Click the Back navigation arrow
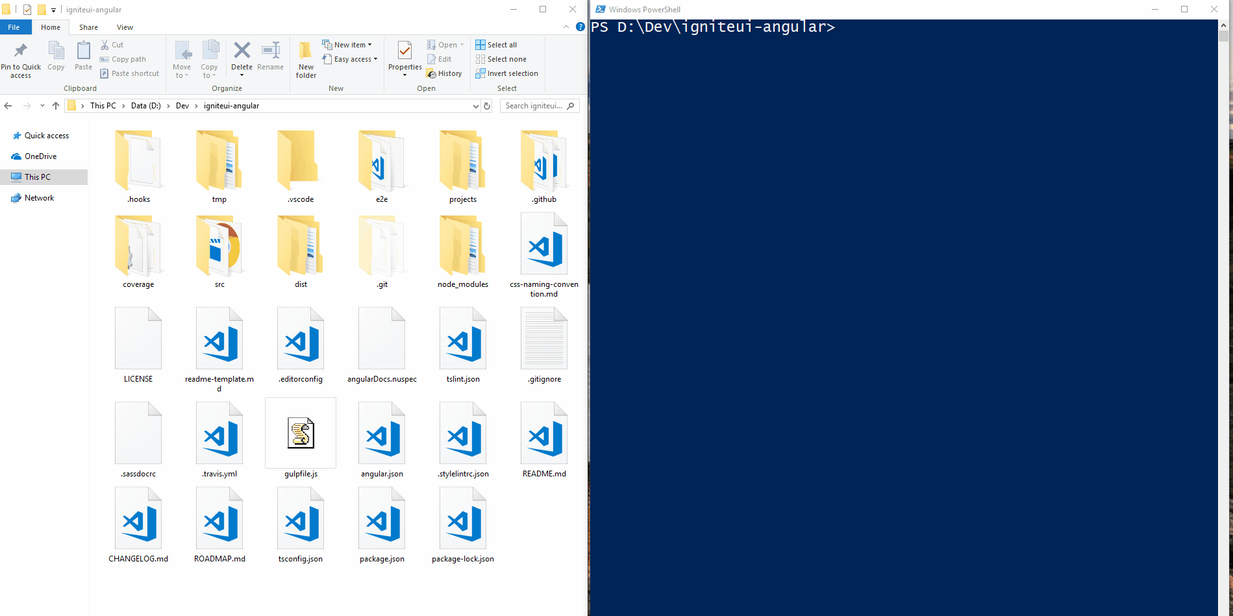 (x=8, y=106)
